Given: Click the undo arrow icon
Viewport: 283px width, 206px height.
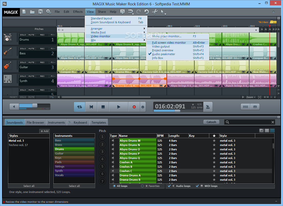Looking at the screenshot, I should point(146,12).
